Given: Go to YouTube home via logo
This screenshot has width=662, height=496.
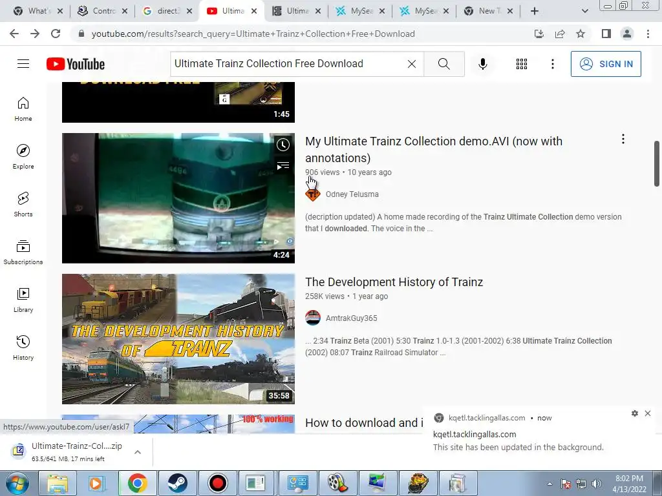Looking at the screenshot, I should [x=76, y=64].
